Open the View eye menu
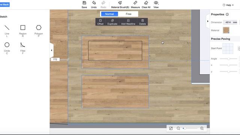 [156, 4]
